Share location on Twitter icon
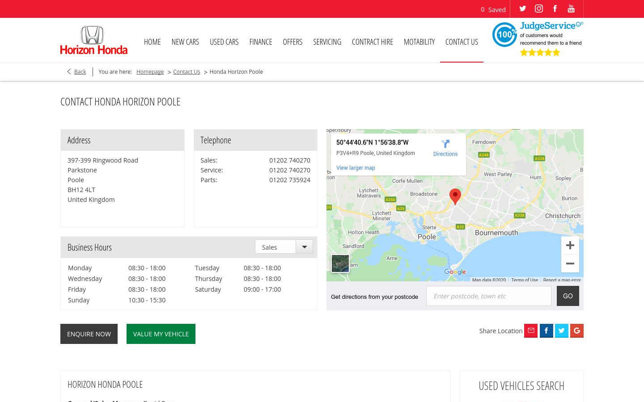The image size is (644, 402). (x=562, y=331)
